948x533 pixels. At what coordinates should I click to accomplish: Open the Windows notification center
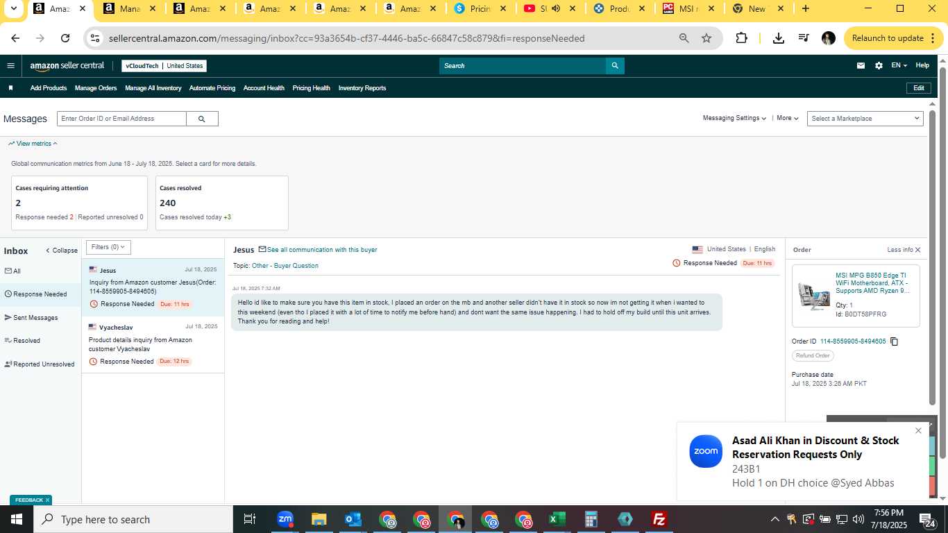pos(928,519)
